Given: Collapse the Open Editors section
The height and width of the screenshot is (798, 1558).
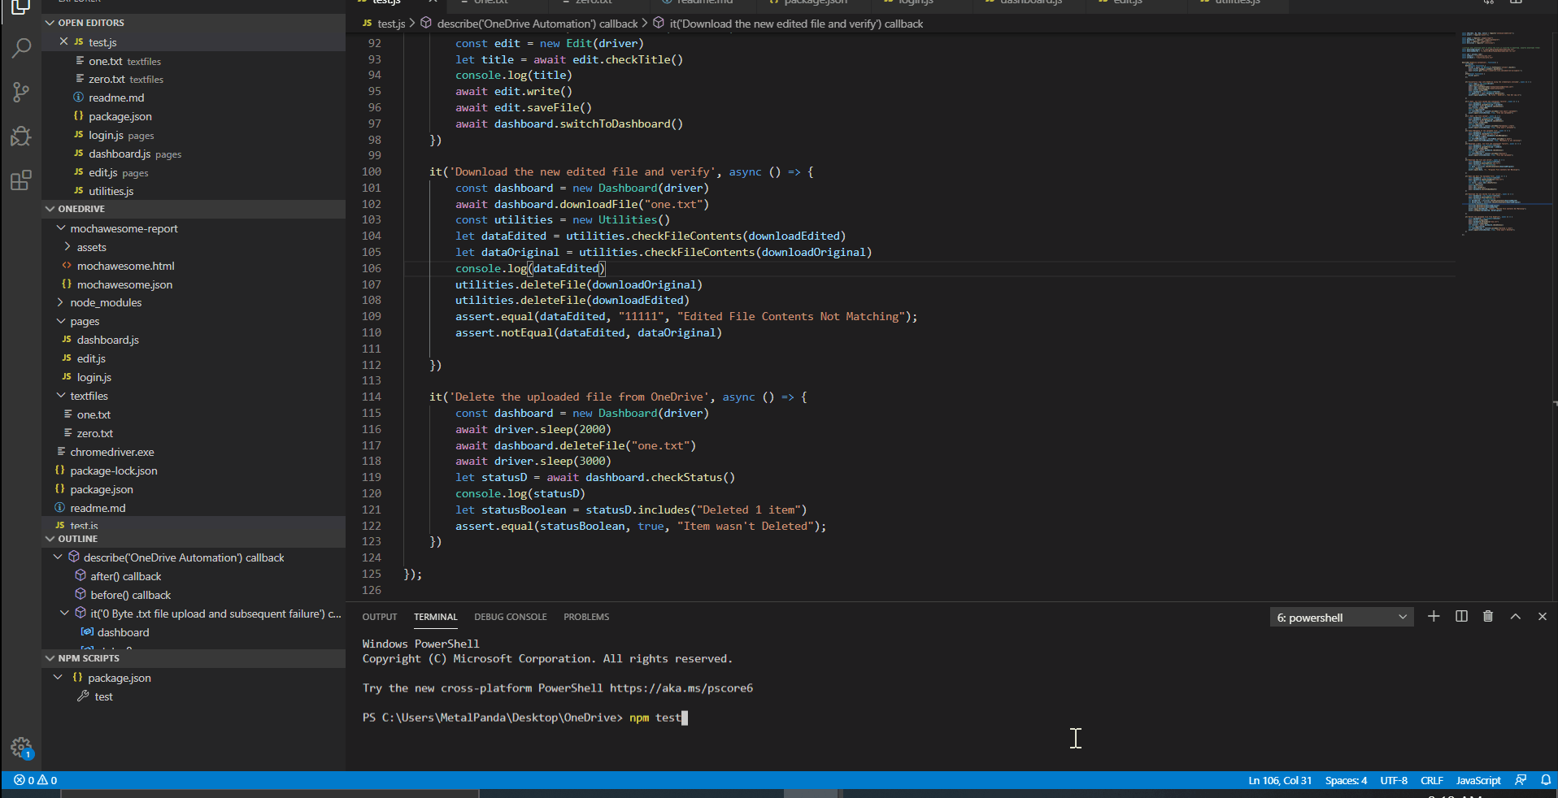Looking at the screenshot, I should pyautogui.click(x=50, y=23).
